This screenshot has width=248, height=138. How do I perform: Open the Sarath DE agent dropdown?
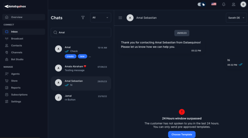236,18
